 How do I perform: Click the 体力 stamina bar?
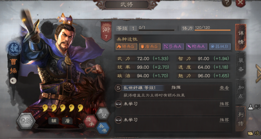click(213, 30)
